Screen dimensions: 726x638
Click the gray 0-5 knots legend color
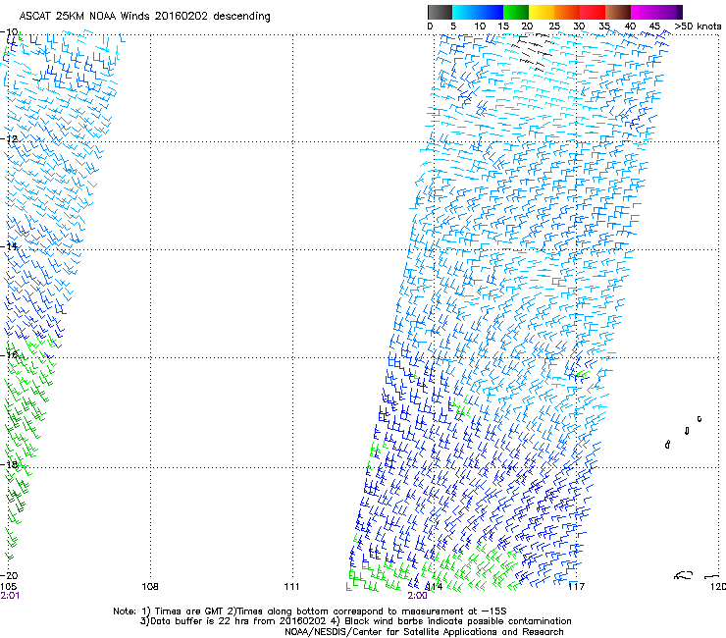coord(440,12)
